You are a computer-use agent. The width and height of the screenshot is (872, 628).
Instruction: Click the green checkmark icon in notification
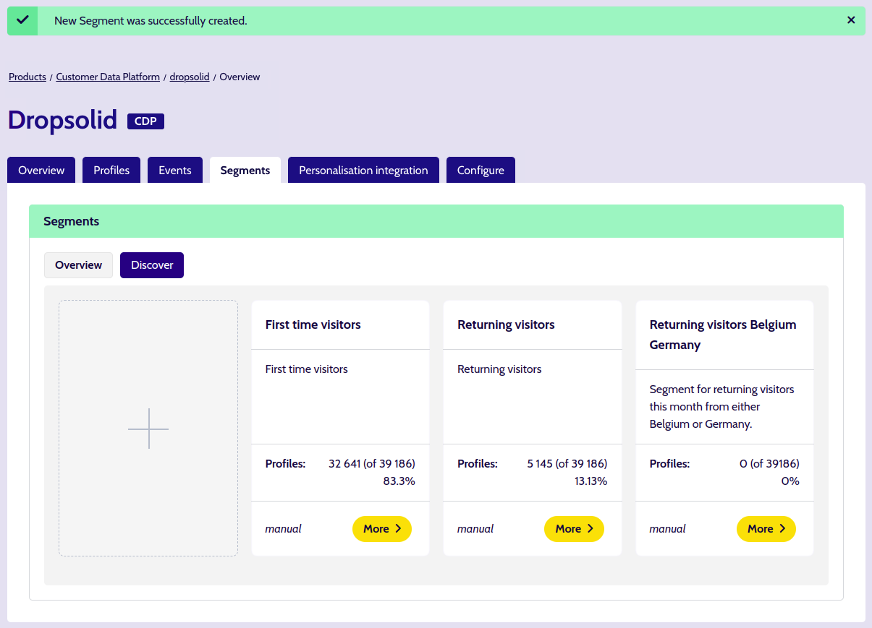[x=22, y=20]
